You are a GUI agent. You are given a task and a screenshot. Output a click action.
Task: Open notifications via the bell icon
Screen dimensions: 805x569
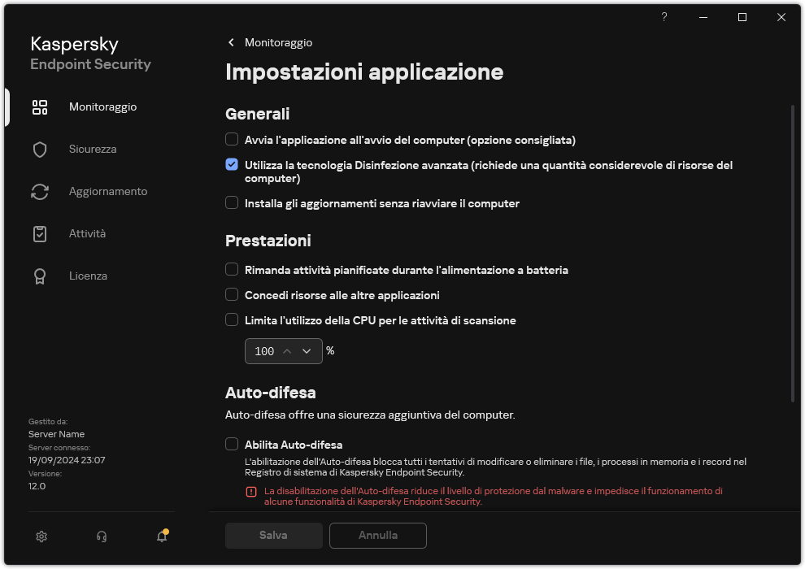(x=161, y=537)
